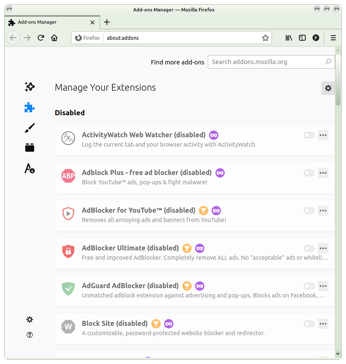Enable ActivityWatch Web Watcher extension

click(309, 135)
